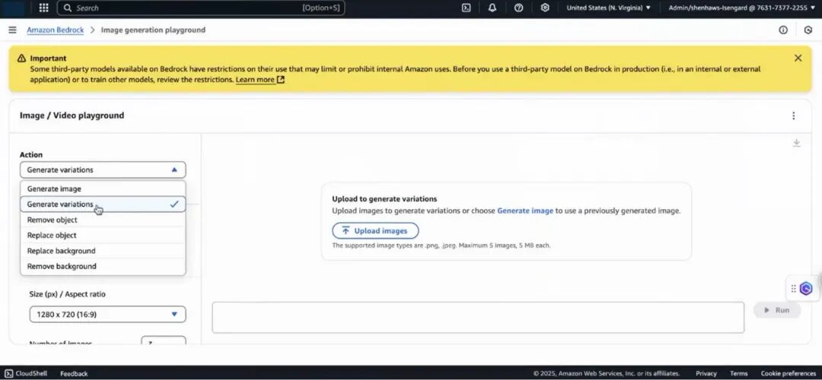Image resolution: width=822 pixels, height=380 pixels.
Task: Dismiss the Important warning banner
Action: (798, 58)
